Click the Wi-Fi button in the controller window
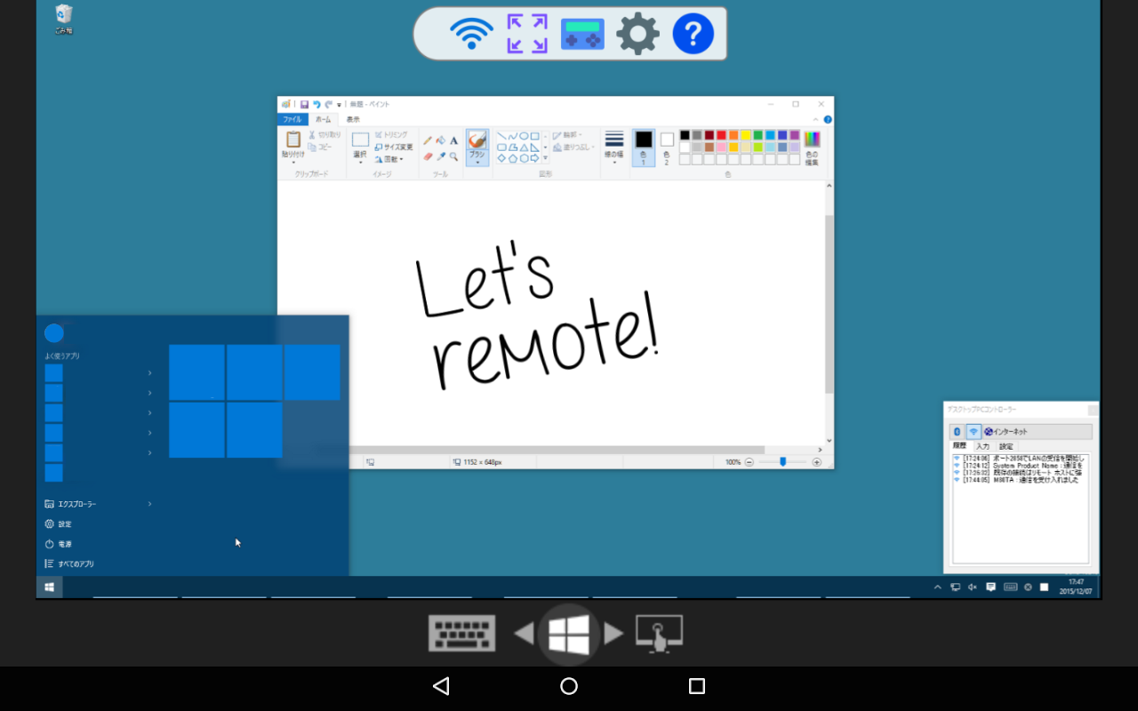Screen dimensions: 1138x711 pos(974,431)
